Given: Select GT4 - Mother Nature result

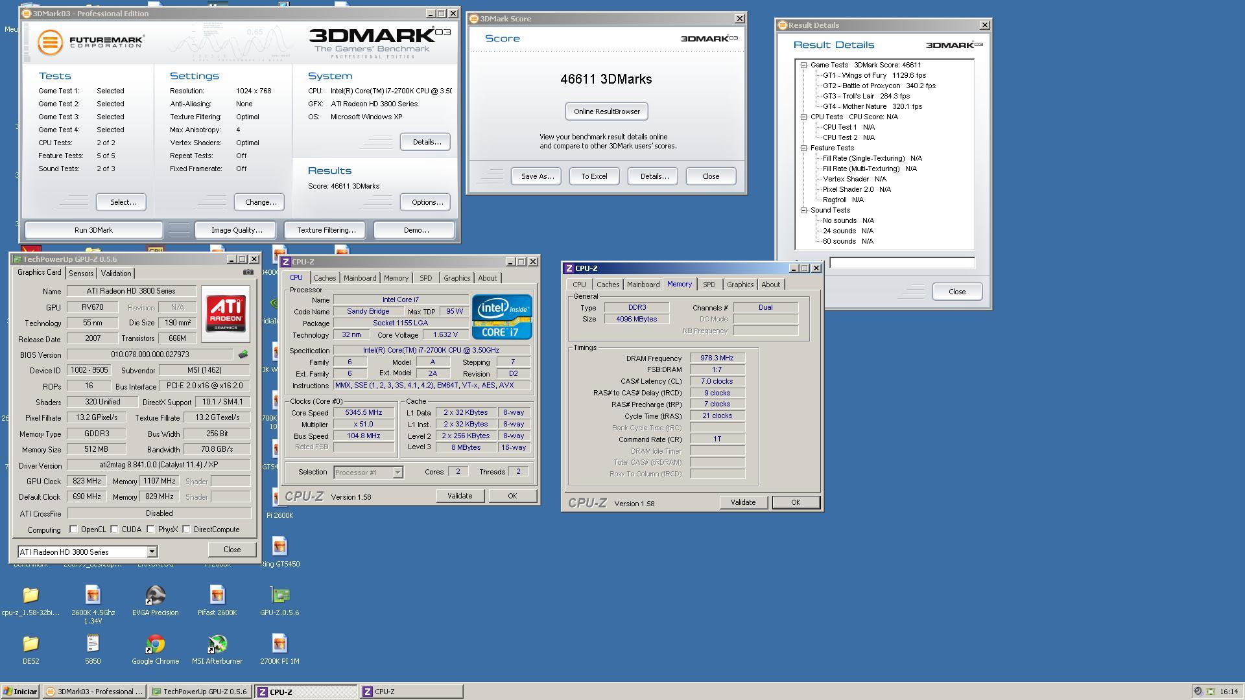Looking at the screenshot, I should (x=872, y=106).
